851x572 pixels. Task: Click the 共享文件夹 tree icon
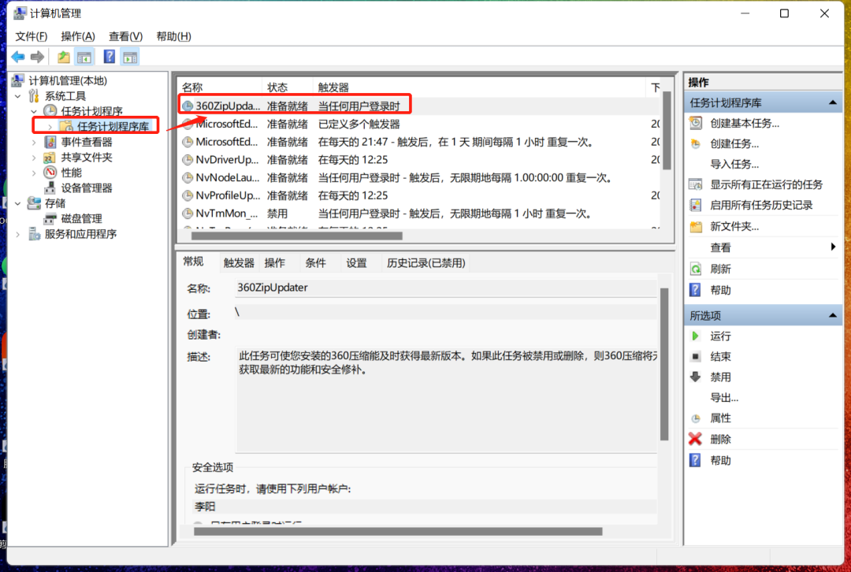pyautogui.click(x=50, y=158)
